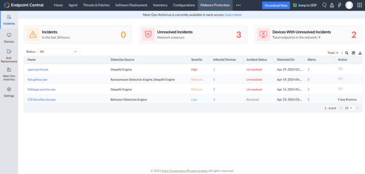Click Ransomware Detection Engine, DeepAV Engine cell
Viewport: 365px width, 174px height.
tap(143, 80)
